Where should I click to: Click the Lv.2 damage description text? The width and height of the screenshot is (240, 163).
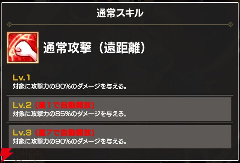(x=69, y=113)
